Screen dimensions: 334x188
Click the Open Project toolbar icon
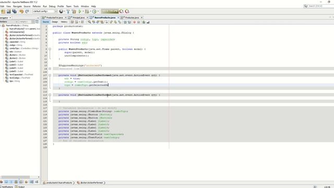pyautogui.click(x=9, y=11)
